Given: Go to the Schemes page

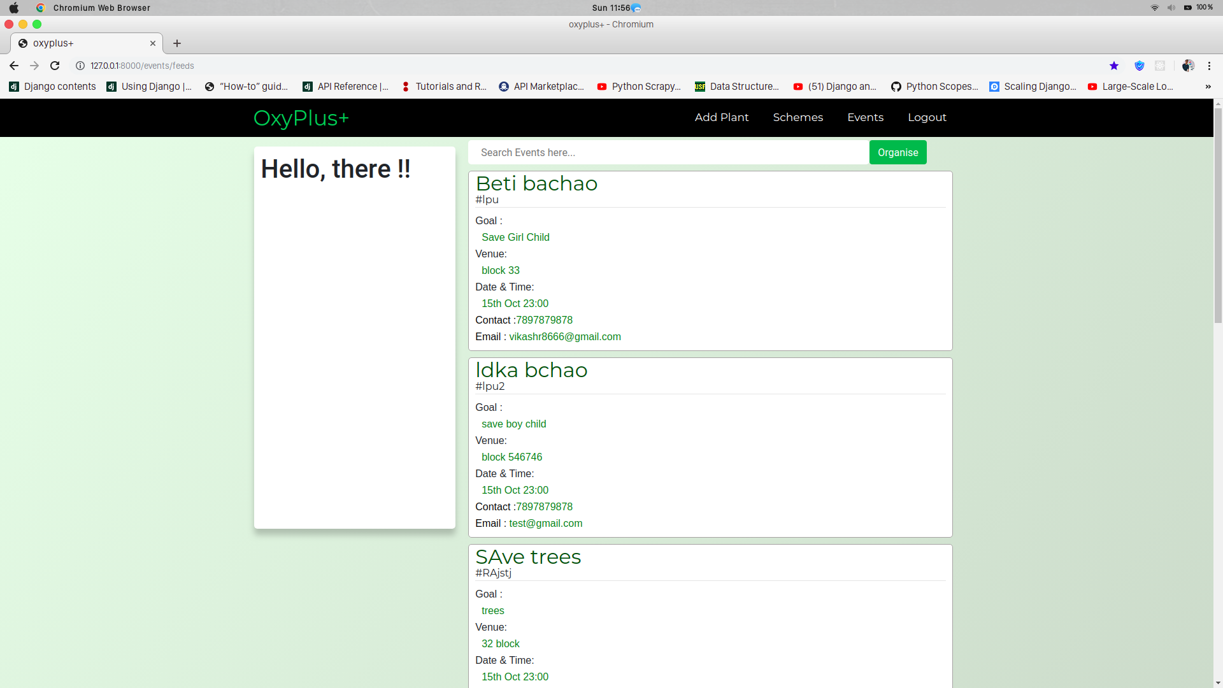Looking at the screenshot, I should (797, 117).
